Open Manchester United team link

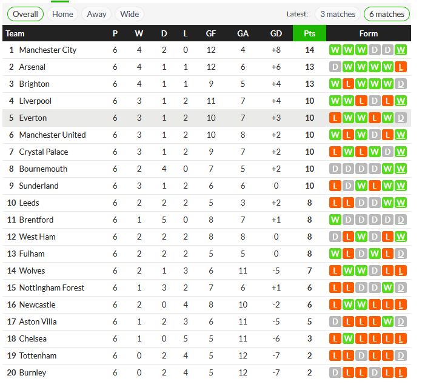[x=53, y=135]
